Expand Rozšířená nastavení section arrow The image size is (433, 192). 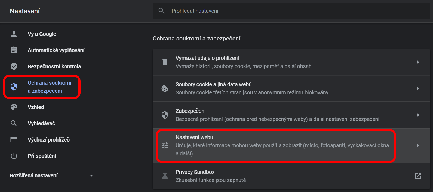[x=91, y=175]
